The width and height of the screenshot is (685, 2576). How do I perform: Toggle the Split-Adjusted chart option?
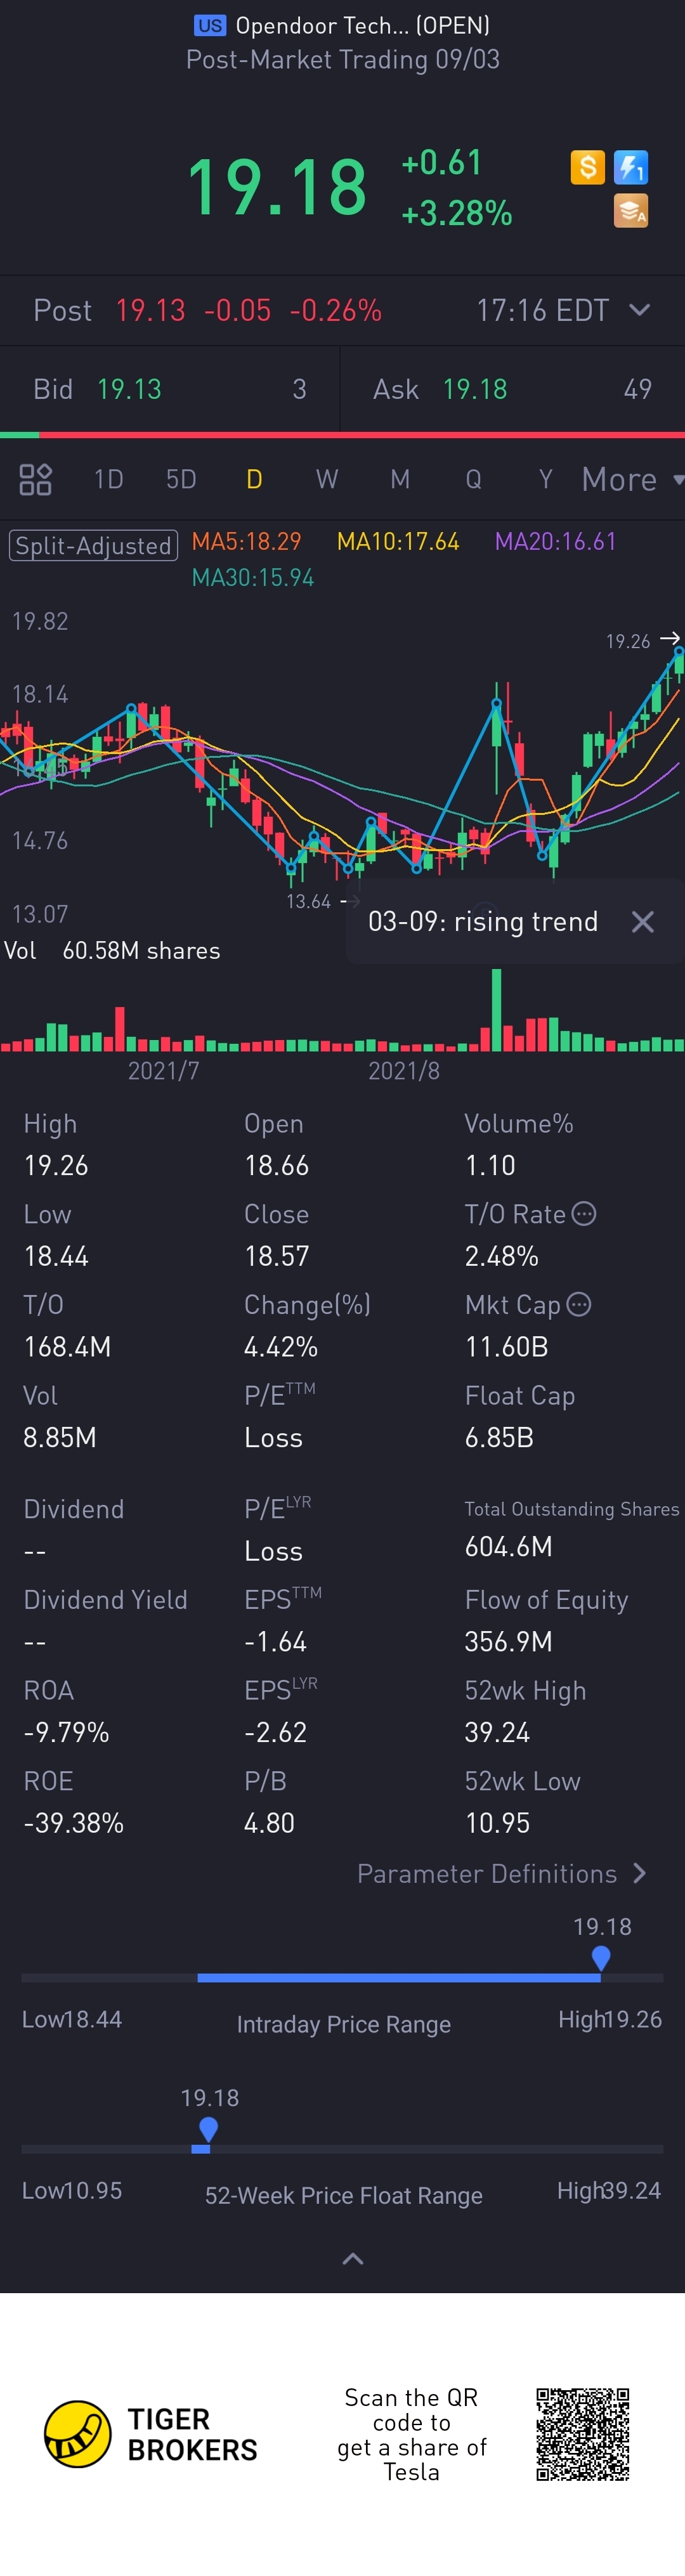coord(93,545)
